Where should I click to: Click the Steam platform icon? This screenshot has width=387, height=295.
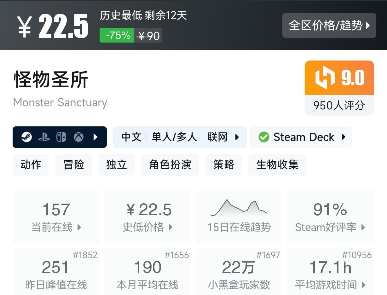click(26, 137)
